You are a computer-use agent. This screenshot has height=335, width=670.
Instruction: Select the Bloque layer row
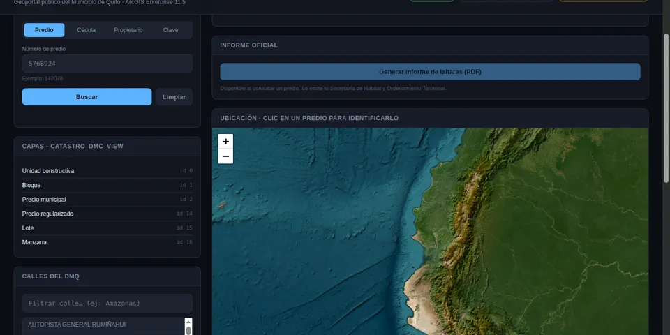(x=107, y=185)
